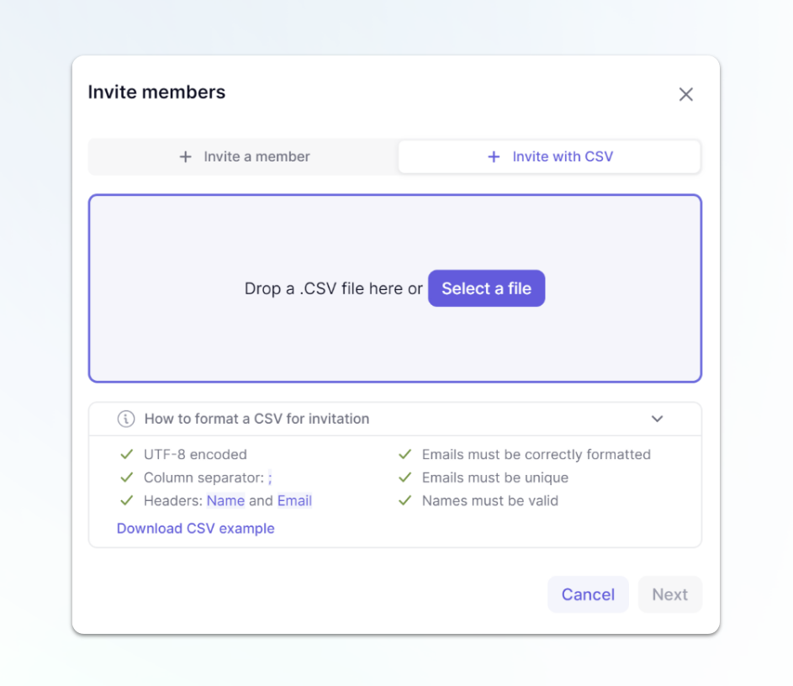Click checkmark beside Names must be valid
The height and width of the screenshot is (686, 793).
405,500
